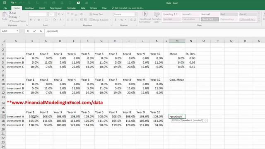Click the Cancel X icon in formula bar

(x=28, y=31)
